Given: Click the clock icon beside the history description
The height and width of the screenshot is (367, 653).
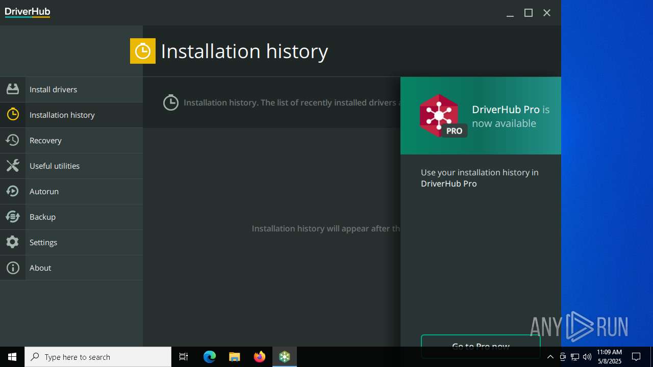Looking at the screenshot, I should pyautogui.click(x=171, y=102).
